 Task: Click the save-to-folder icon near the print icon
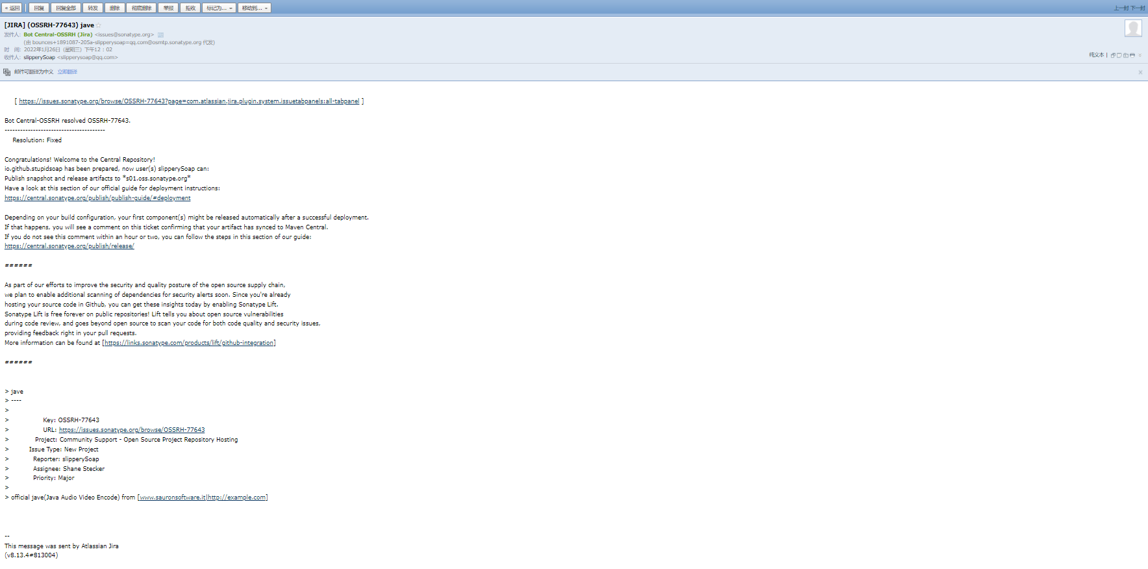coord(1126,55)
